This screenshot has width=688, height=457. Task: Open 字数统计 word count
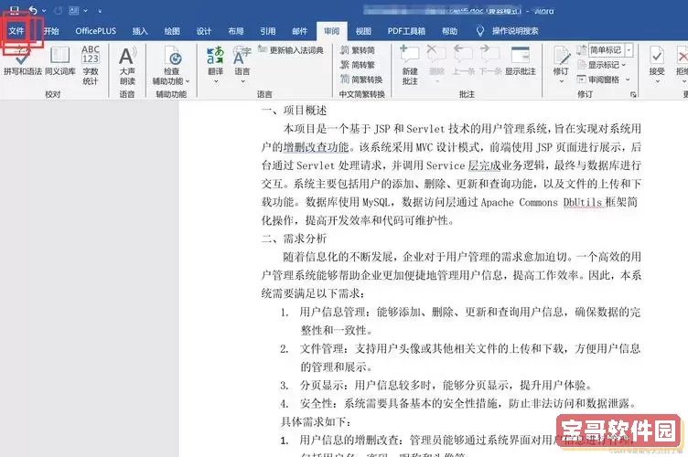click(x=91, y=65)
